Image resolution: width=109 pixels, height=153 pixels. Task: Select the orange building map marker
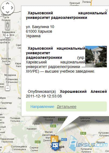pos(54,139)
